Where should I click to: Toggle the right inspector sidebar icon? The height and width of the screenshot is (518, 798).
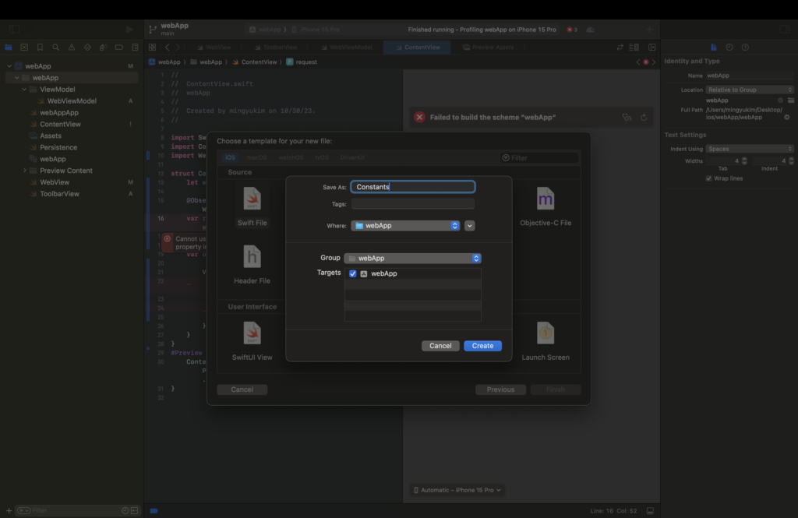[785, 30]
